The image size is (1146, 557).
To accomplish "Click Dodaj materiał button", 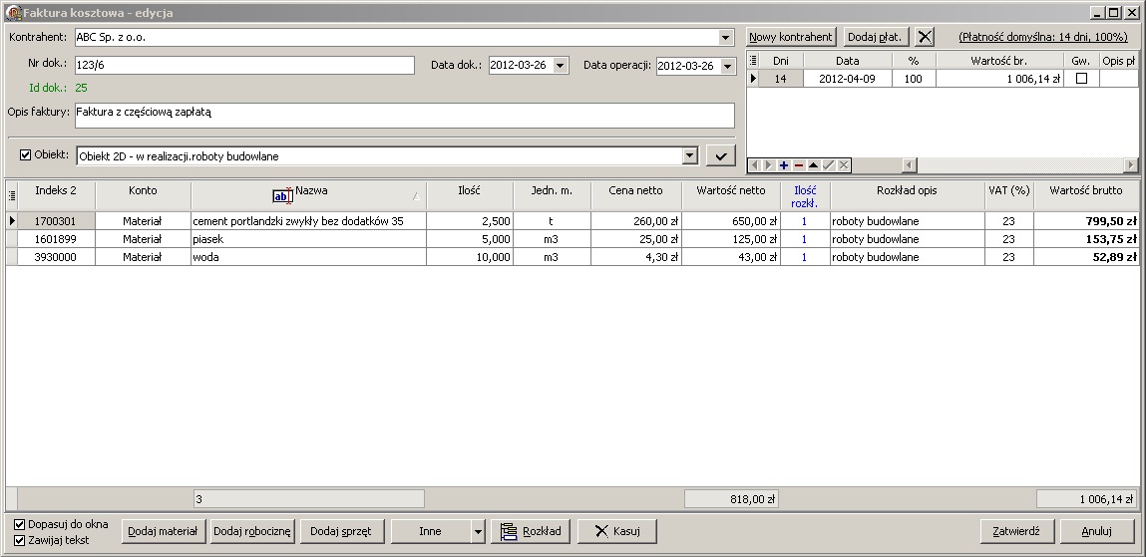I will [x=163, y=531].
